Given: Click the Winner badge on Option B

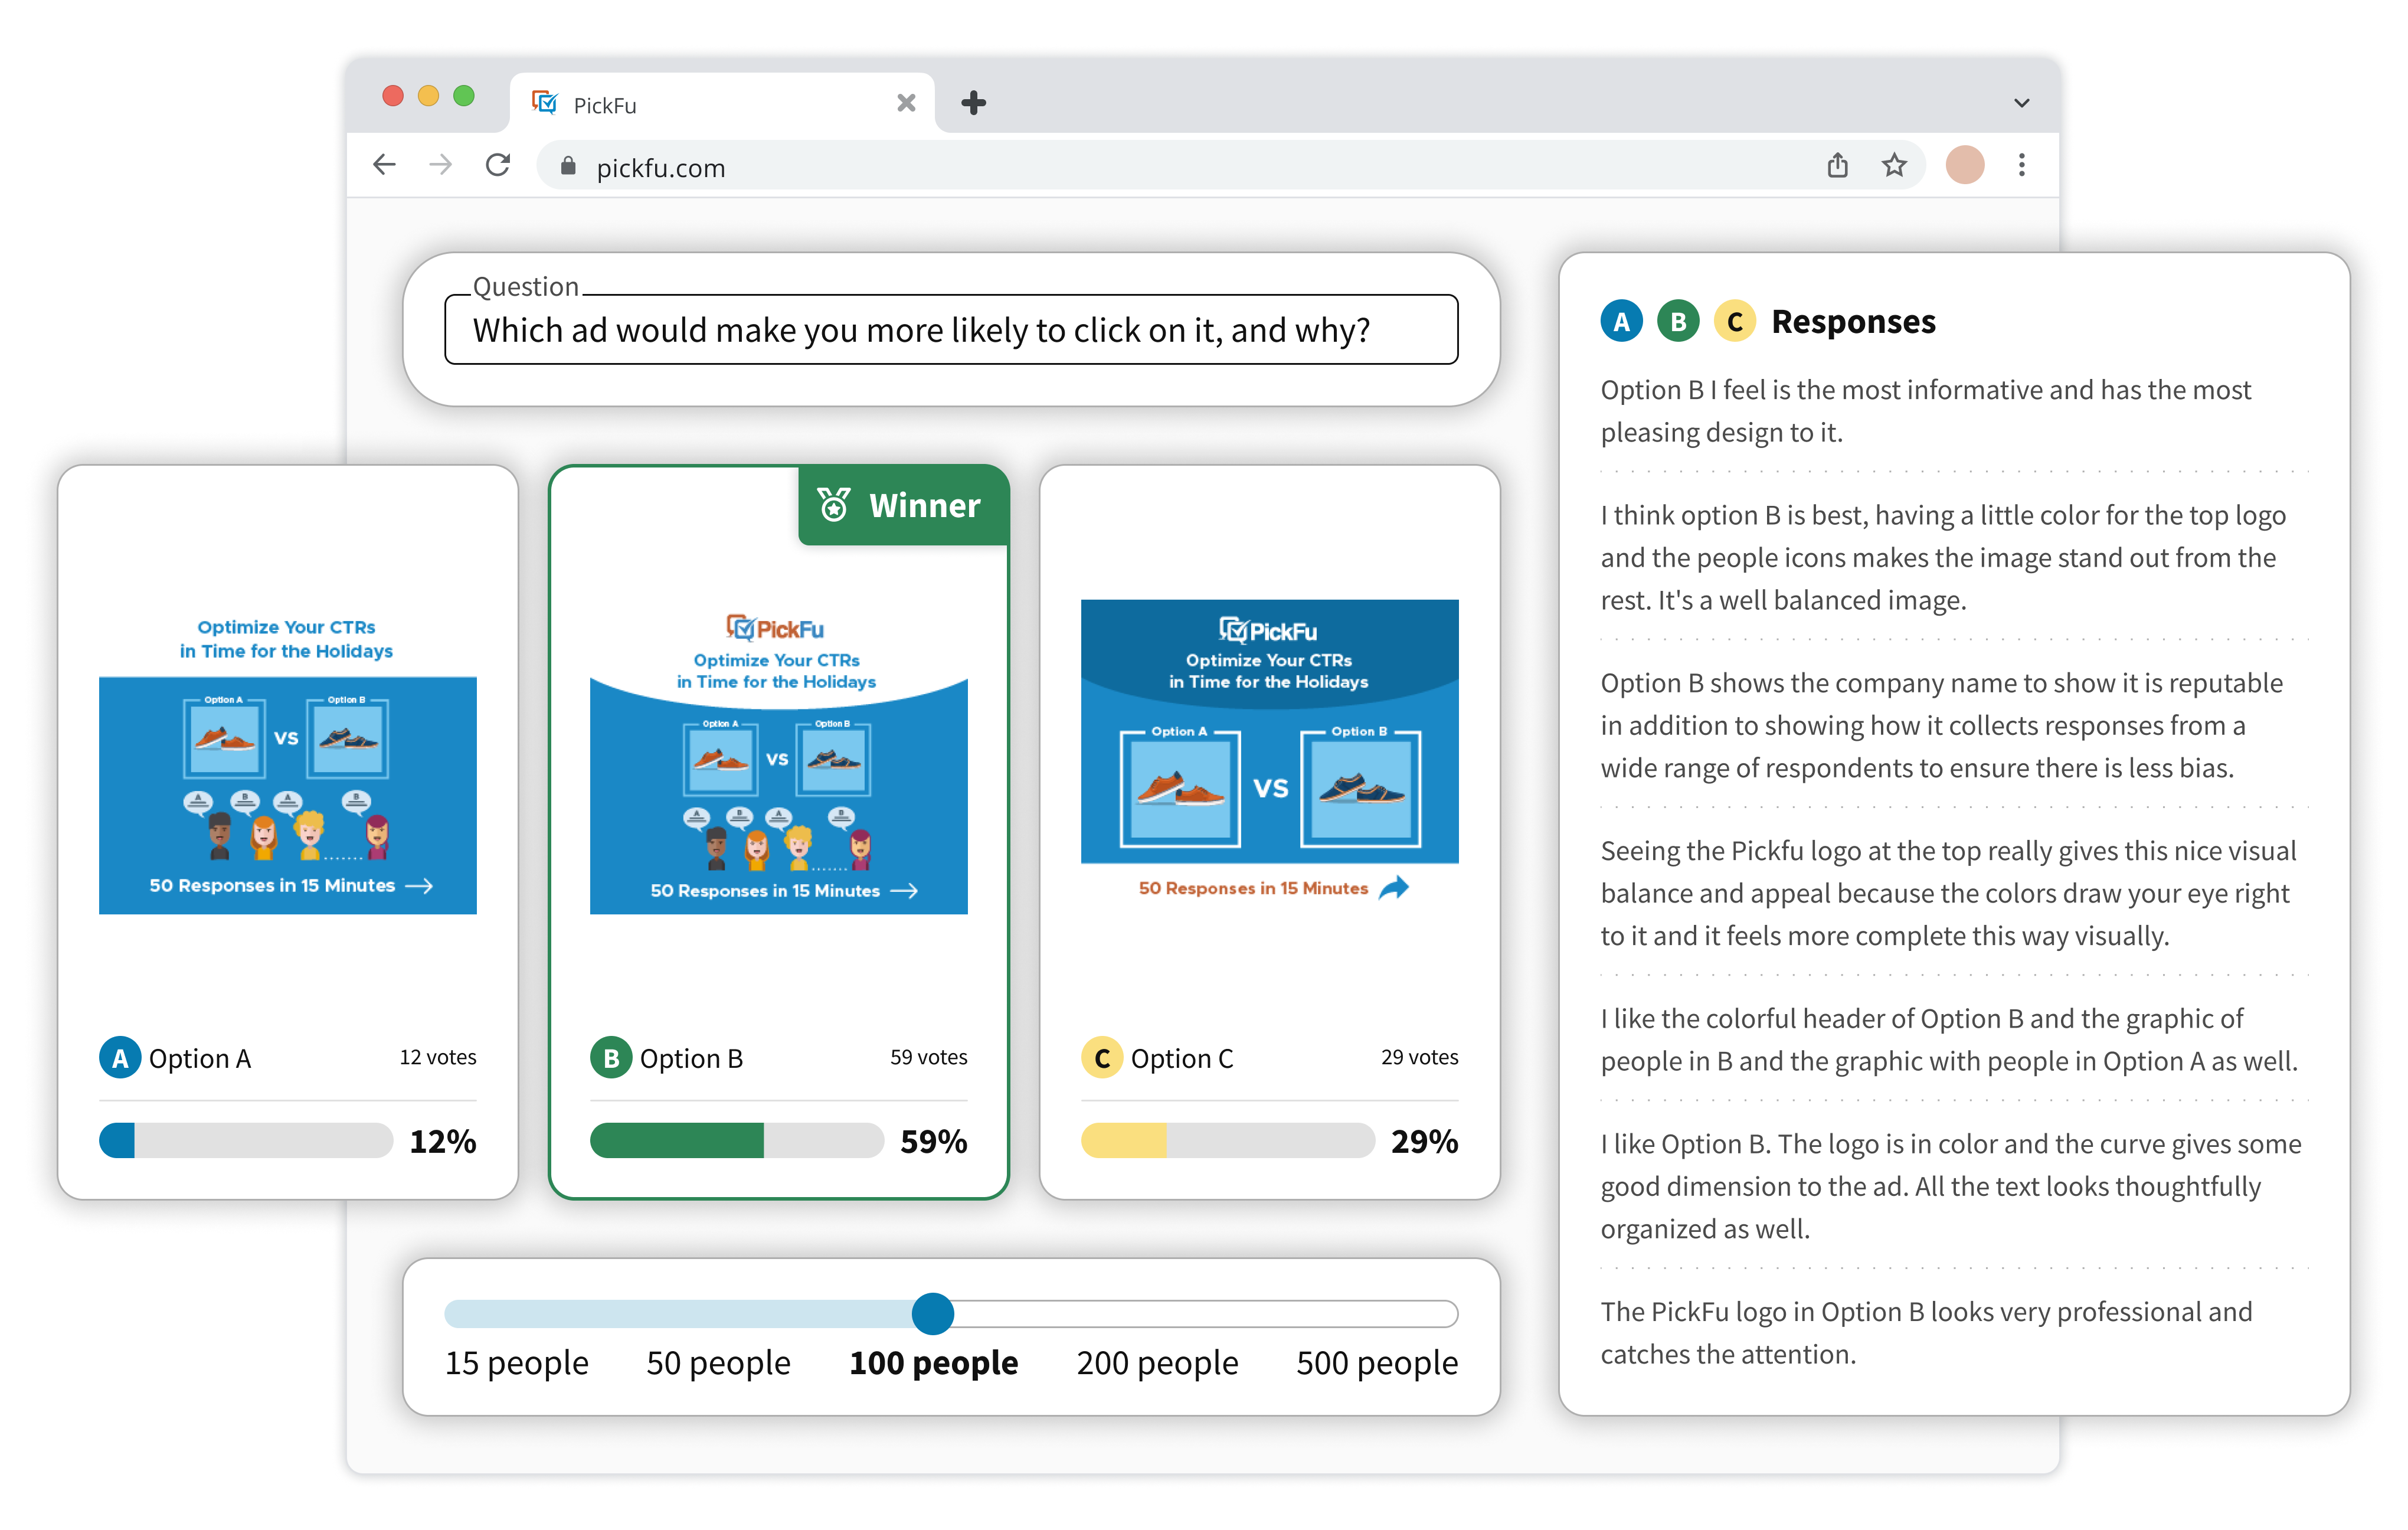Looking at the screenshot, I should click(903, 505).
